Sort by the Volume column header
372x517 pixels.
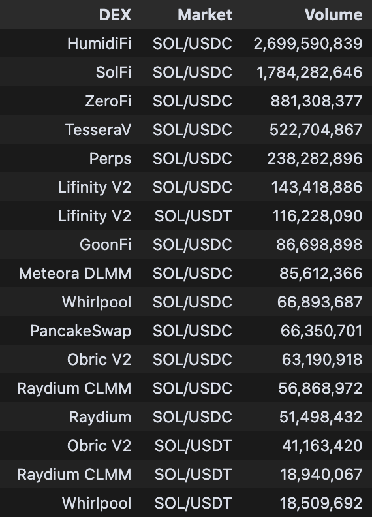(333, 15)
